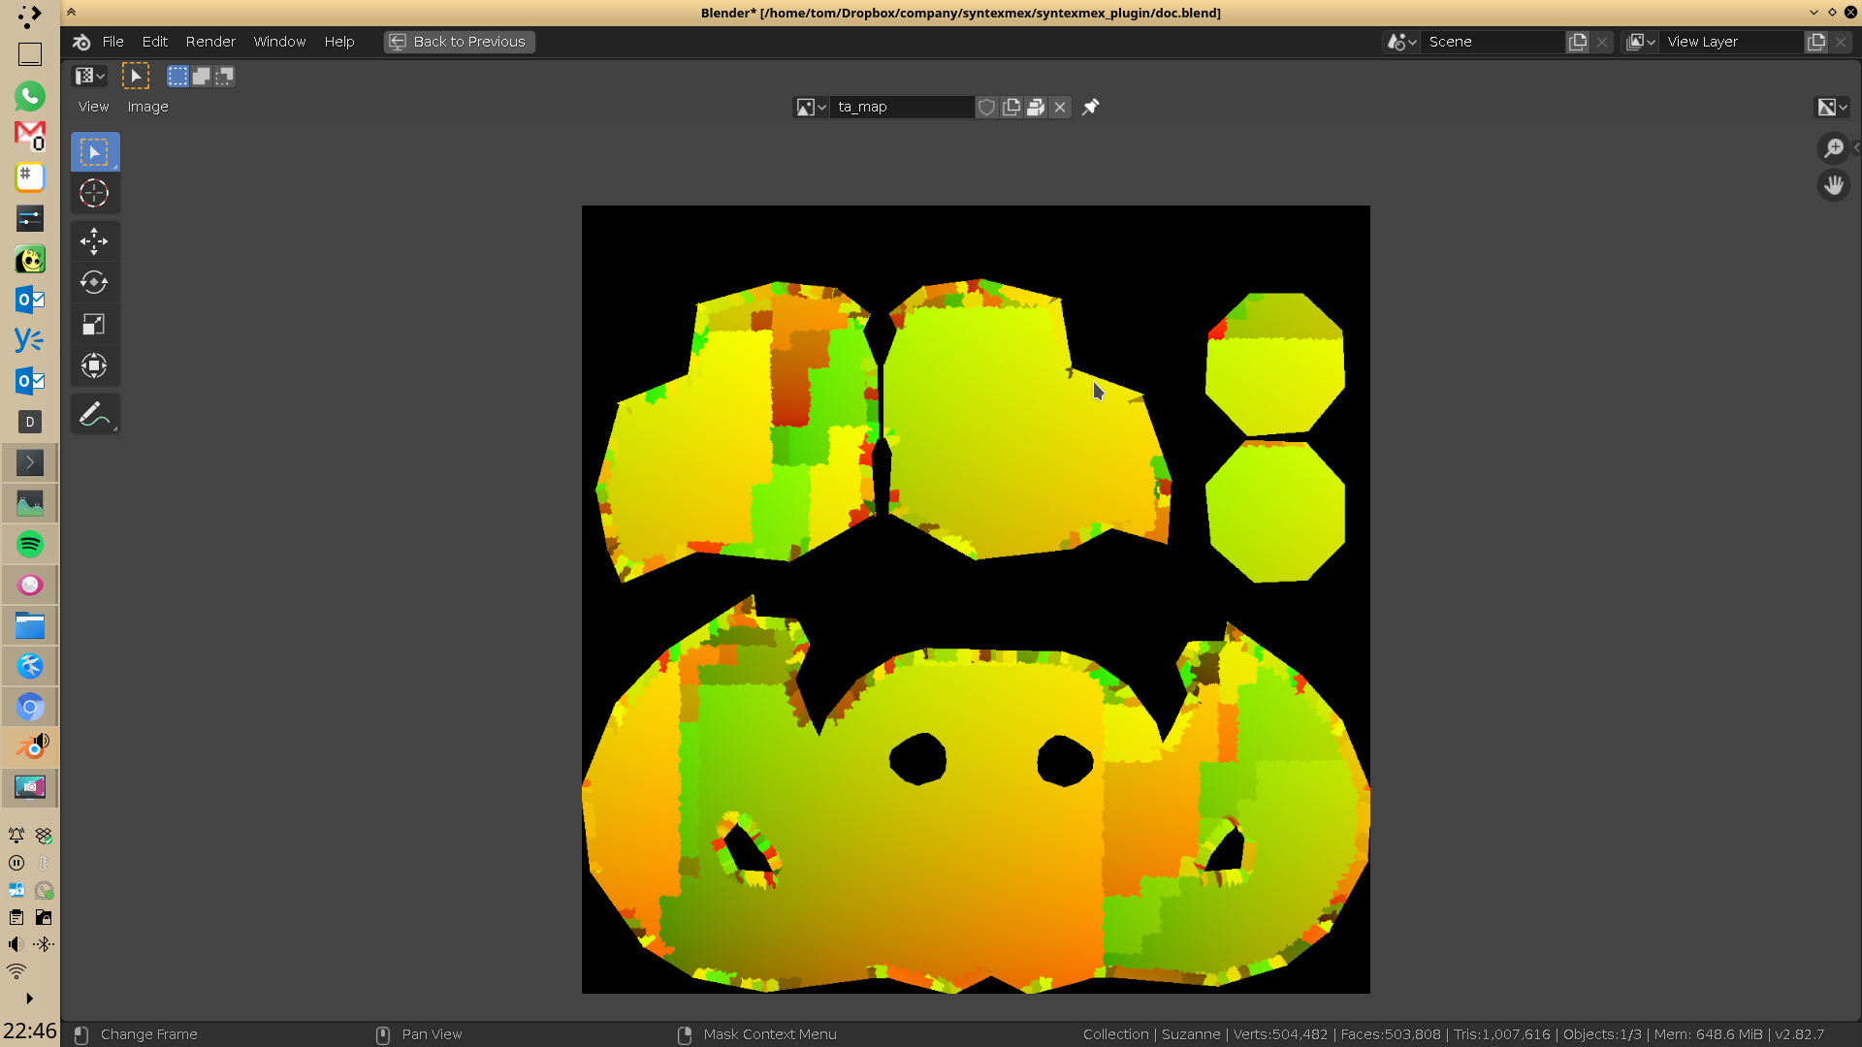Viewport: 1862px width, 1047px height.
Task: Open image file icon next to ta_map
Action: (1036, 107)
